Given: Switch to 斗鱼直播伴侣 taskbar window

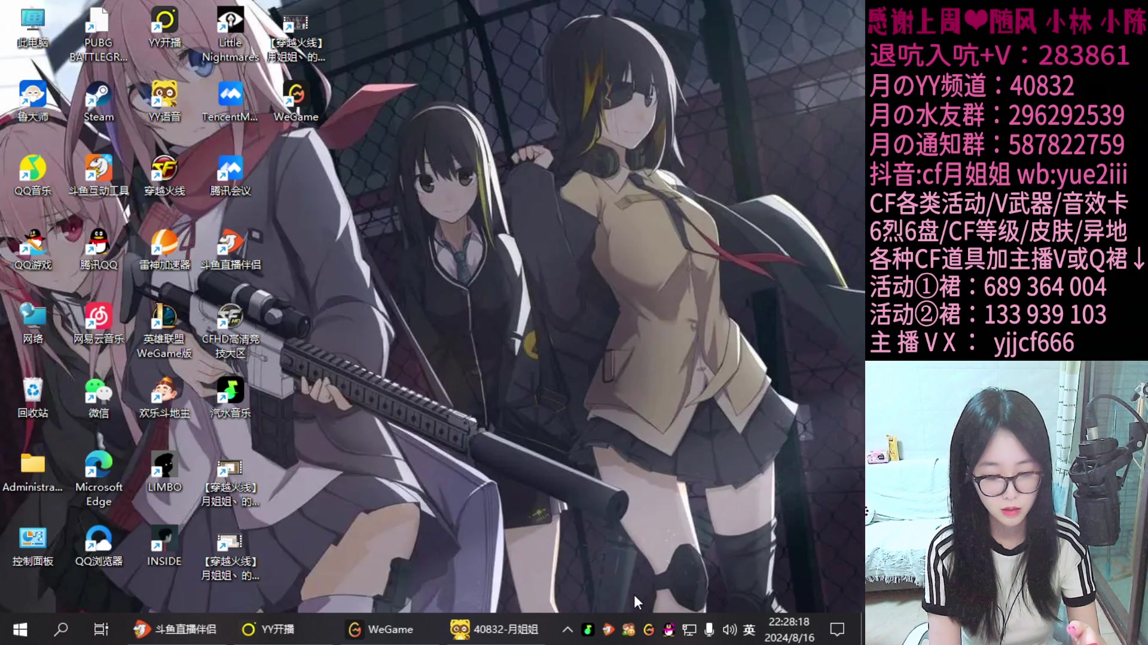Looking at the screenshot, I should click(x=176, y=629).
